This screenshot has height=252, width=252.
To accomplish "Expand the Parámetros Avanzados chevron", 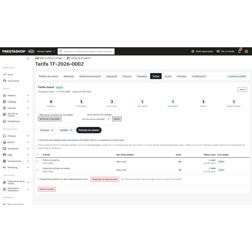I will pyautogui.click(x=28, y=189).
